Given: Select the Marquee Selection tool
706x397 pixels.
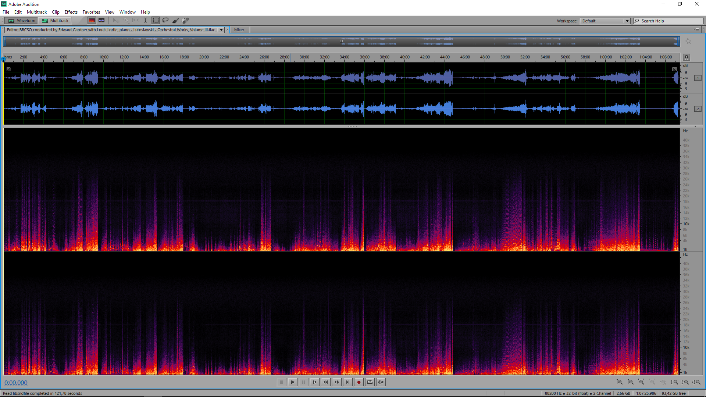Looking at the screenshot, I should (156, 21).
